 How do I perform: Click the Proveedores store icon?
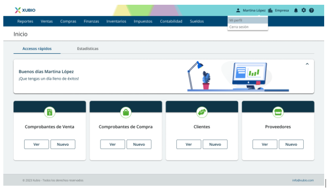coord(278,112)
